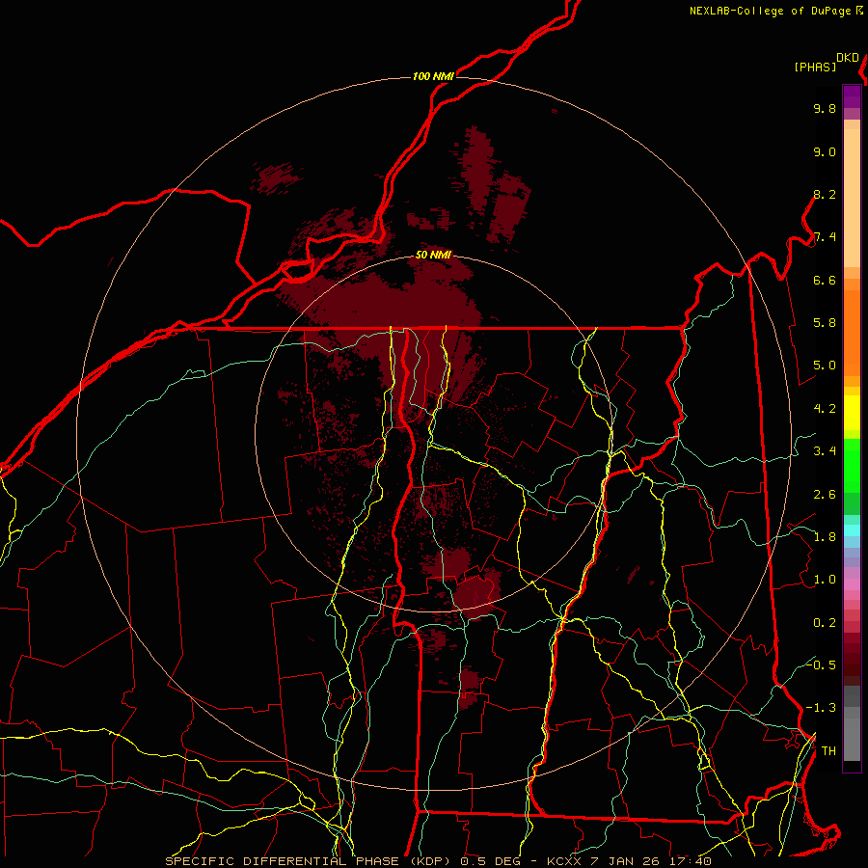This screenshot has height=868, width=868.
Task: Click the KCXX station ID in bottom caption
Action: [564, 861]
